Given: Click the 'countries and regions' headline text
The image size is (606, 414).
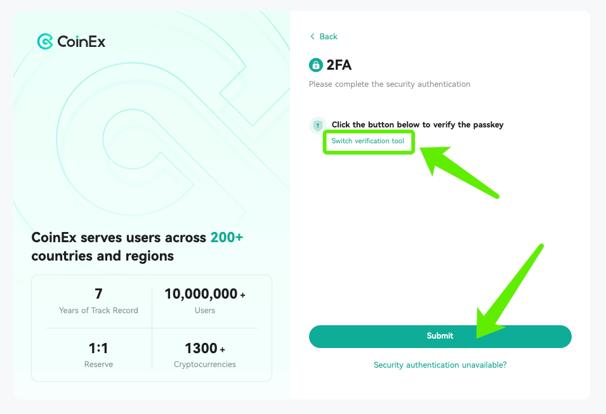Looking at the screenshot, I should [x=102, y=256].
